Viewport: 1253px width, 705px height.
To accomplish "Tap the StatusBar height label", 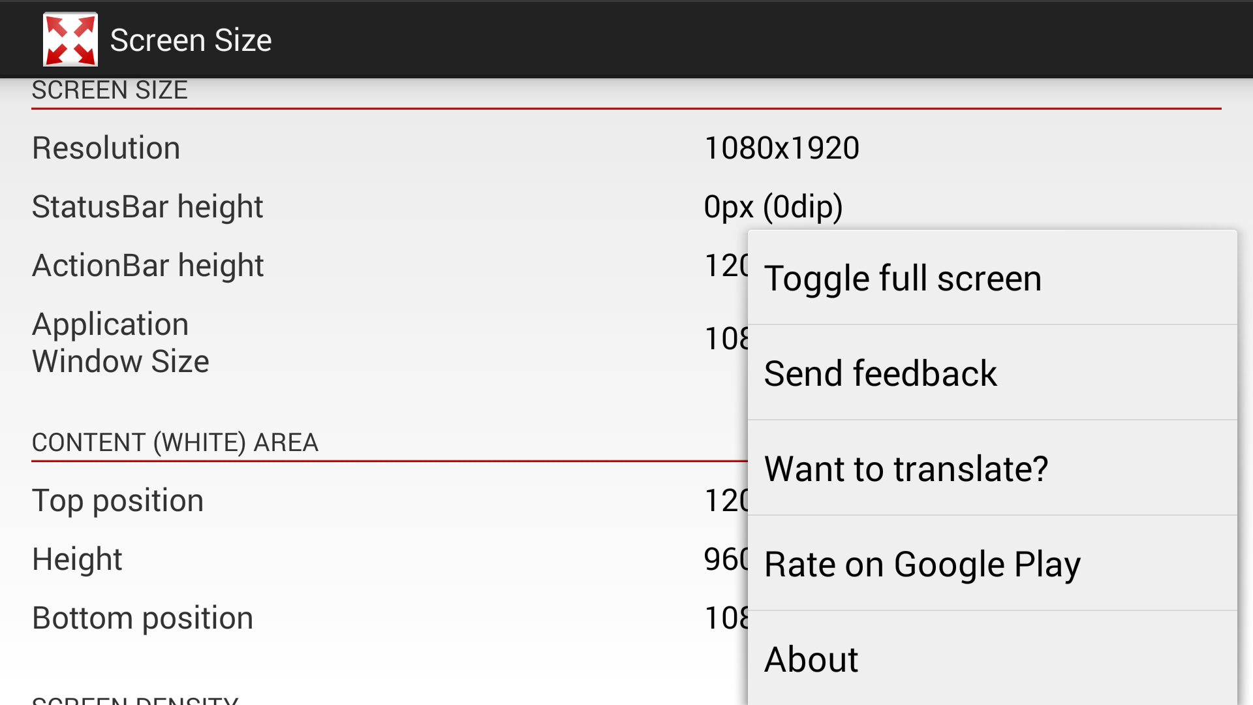I will pyautogui.click(x=147, y=207).
